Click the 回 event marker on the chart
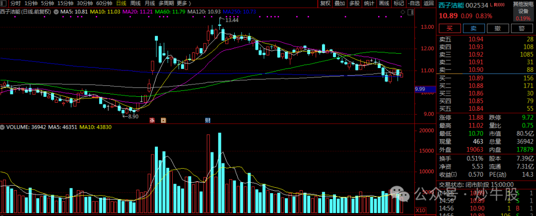The height and width of the screenshot is (216, 536). (163, 120)
